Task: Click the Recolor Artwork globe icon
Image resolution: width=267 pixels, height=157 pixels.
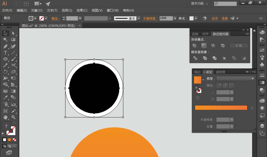Action: tap(205, 18)
